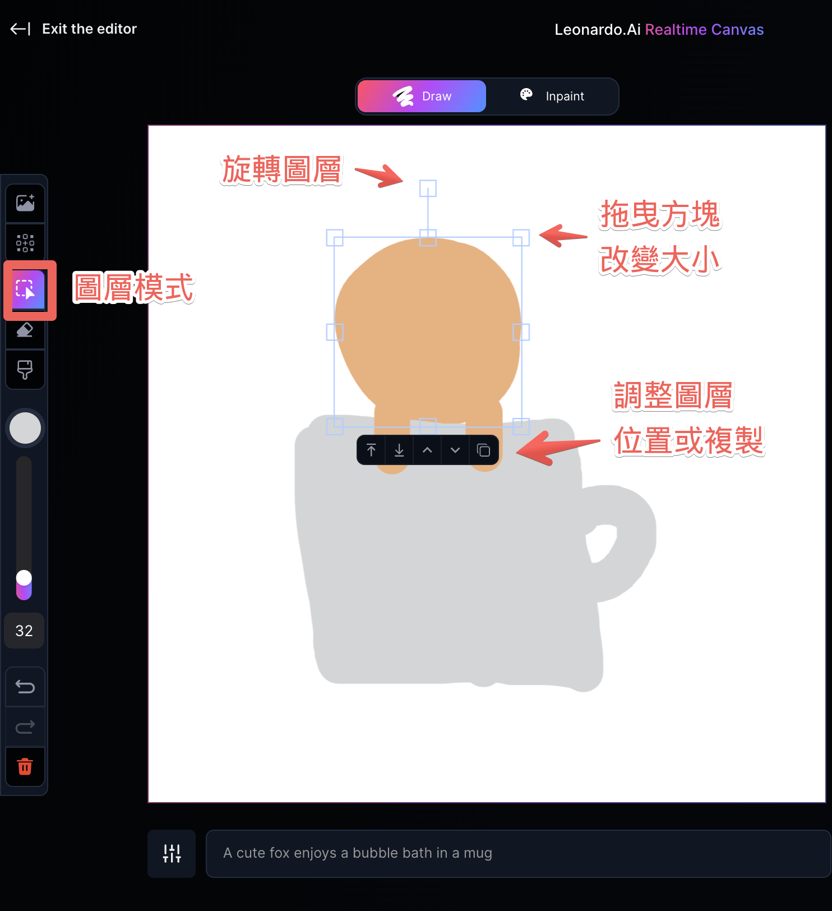Open the elements grid tool

click(x=25, y=243)
